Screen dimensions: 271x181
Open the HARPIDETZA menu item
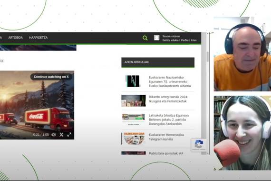(39, 38)
